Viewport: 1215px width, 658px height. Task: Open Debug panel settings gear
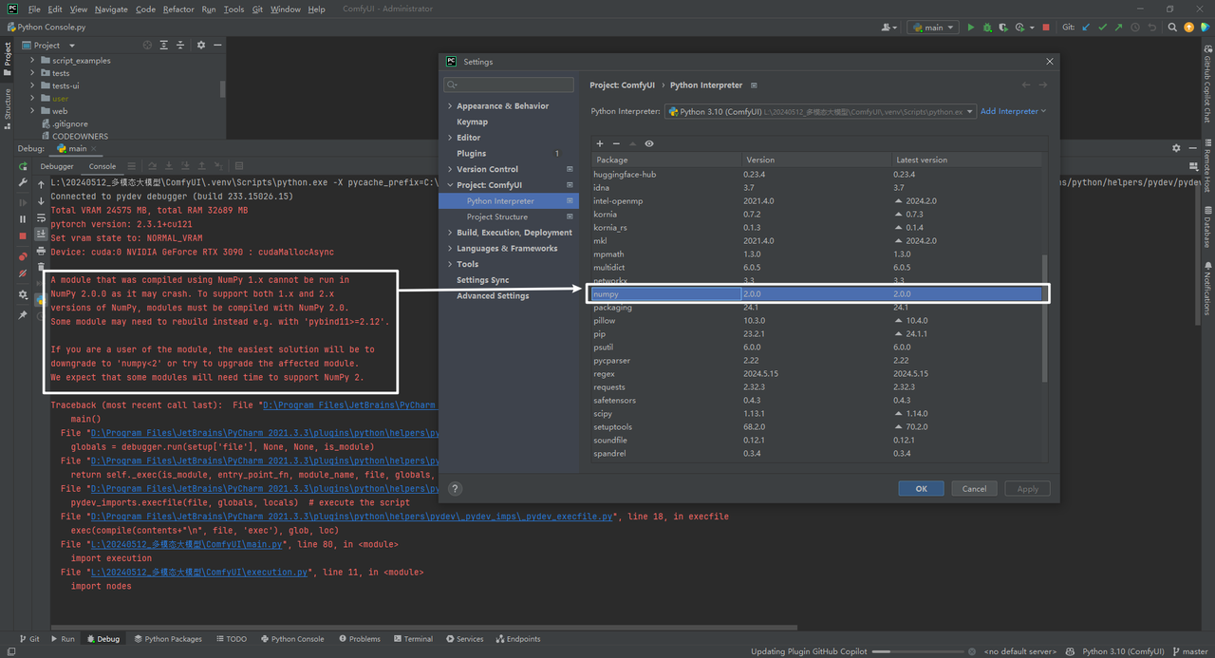(1176, 148)
